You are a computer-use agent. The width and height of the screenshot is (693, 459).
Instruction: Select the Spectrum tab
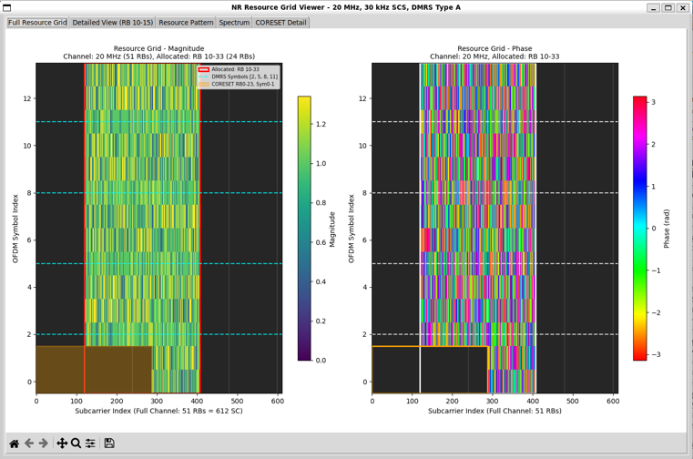(234, 23)
